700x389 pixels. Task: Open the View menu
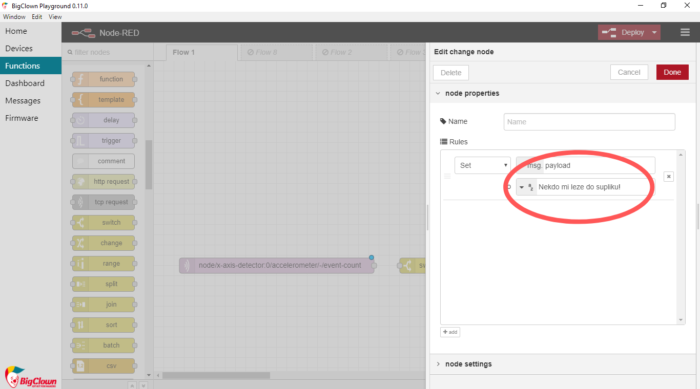coord(55,17)
